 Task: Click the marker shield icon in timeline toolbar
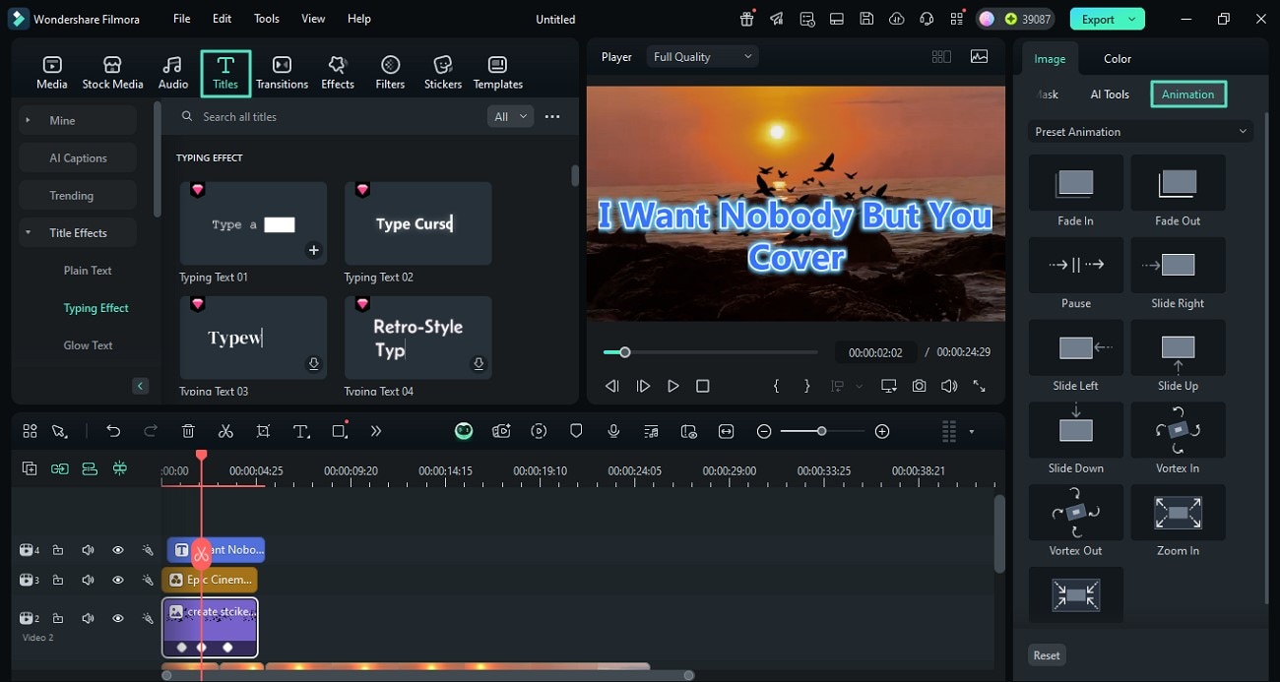[576, 431]
